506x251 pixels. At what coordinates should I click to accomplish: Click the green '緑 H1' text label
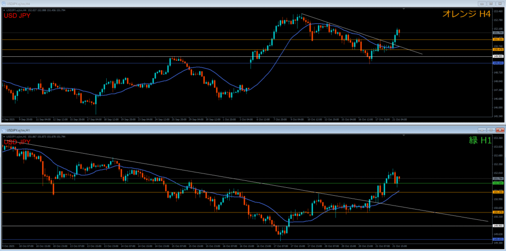[x=479, y=141]
